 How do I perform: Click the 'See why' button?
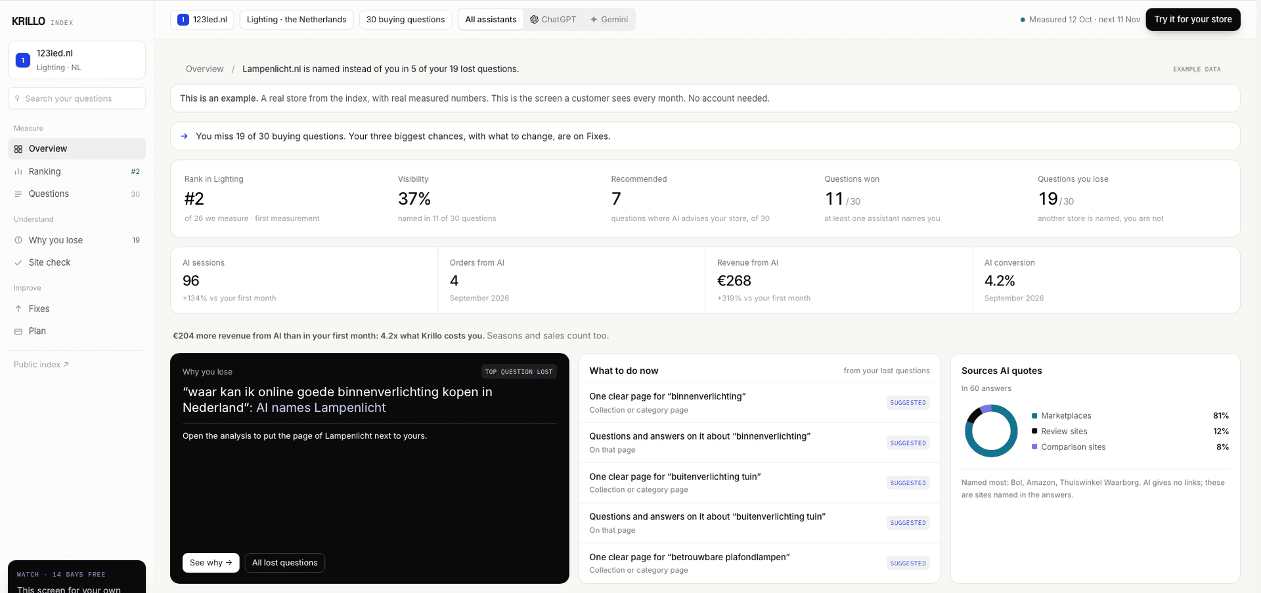coord(211,563)
